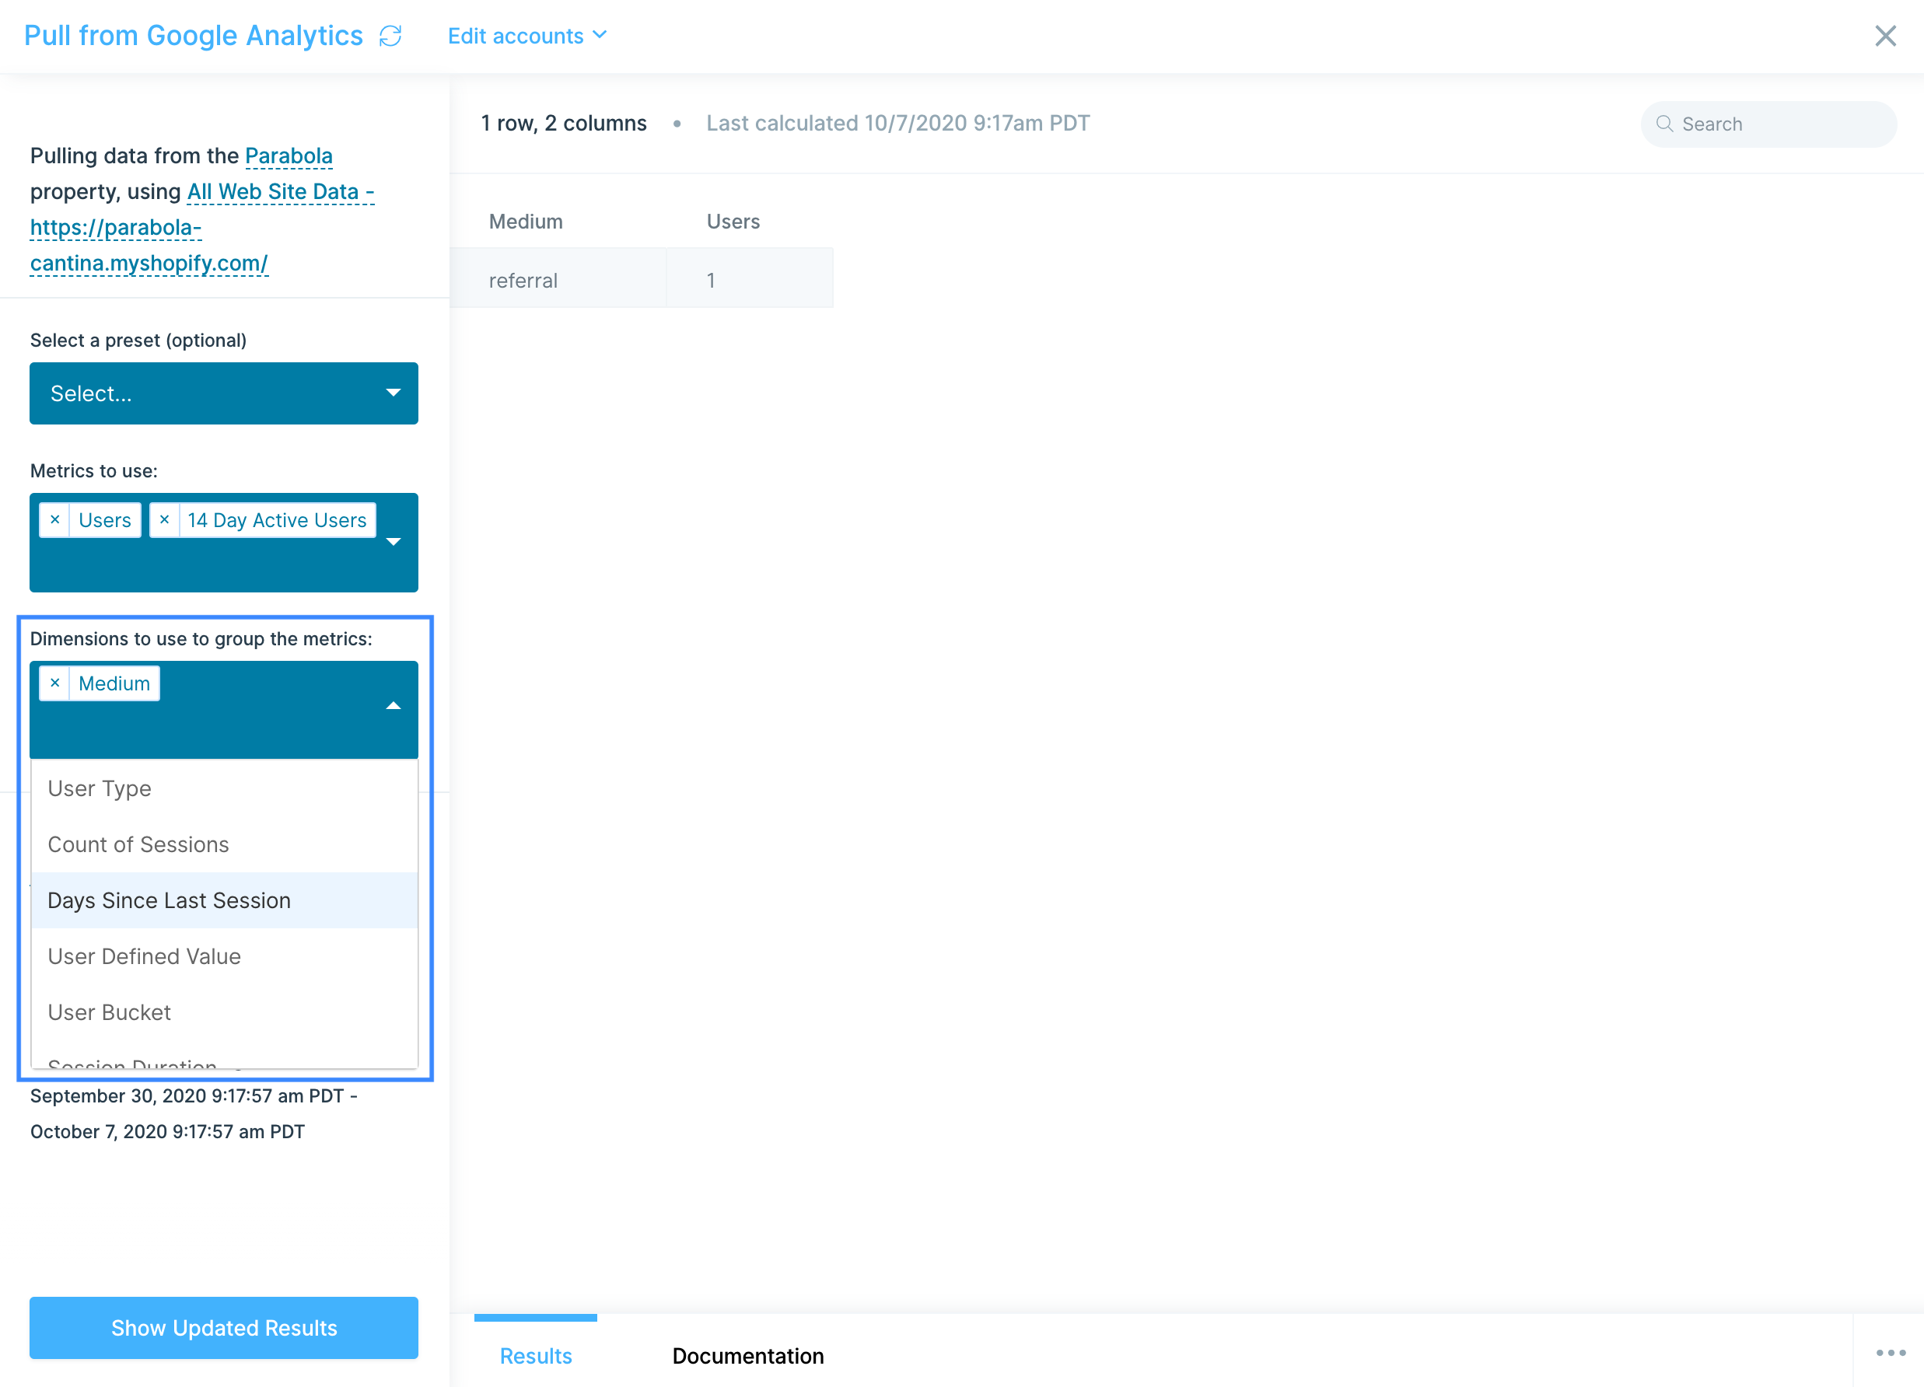Switch to the Results tab
Viewport: 1924px width, 1387px height.
[535, 1355]
